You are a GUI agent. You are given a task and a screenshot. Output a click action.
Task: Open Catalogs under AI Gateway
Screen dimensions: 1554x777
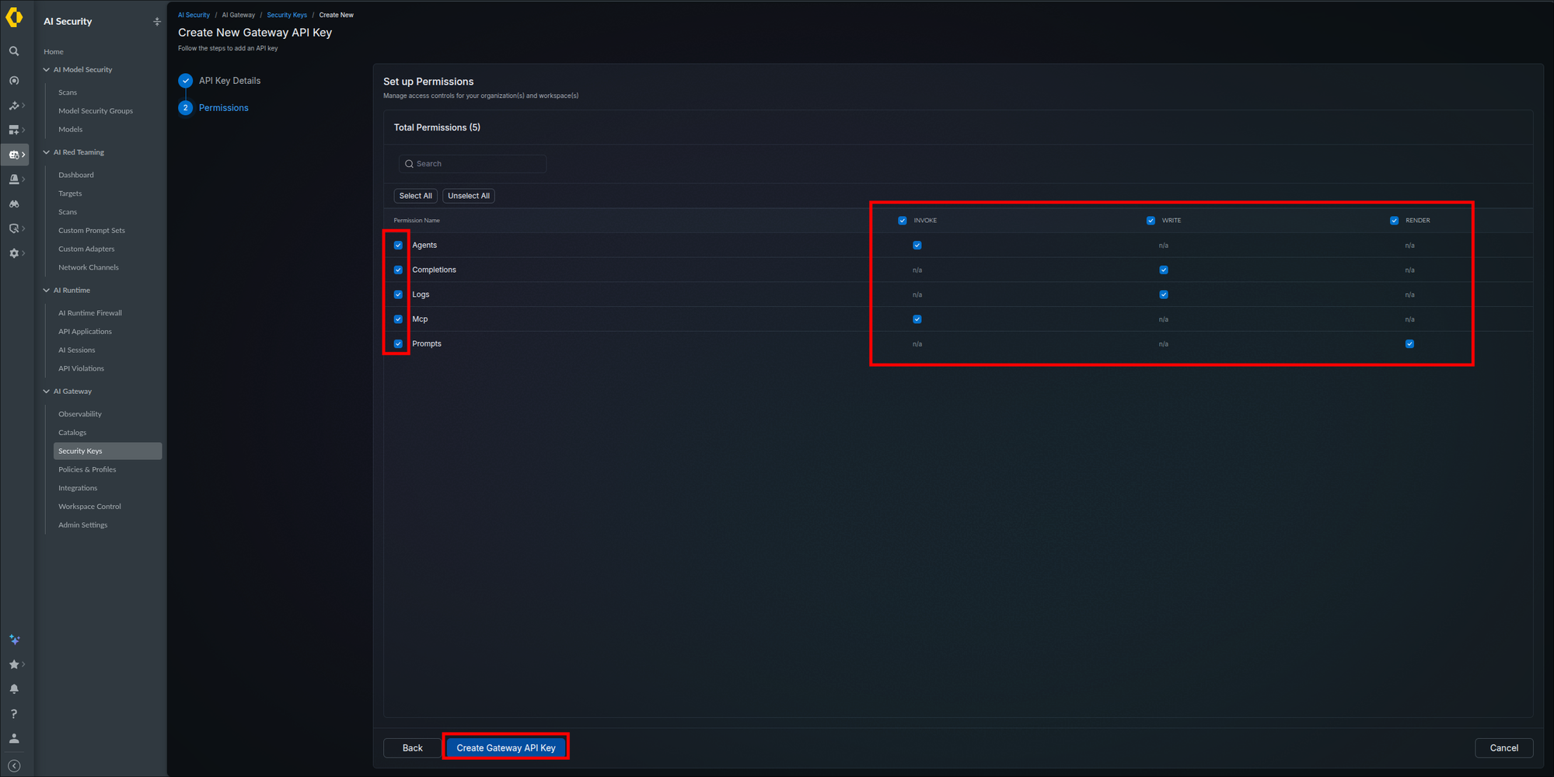coord(72,433)
